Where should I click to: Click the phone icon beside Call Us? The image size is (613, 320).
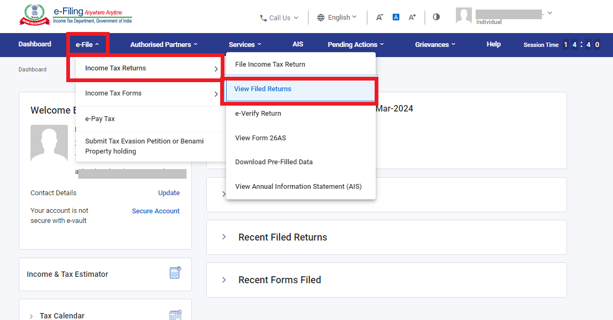[263, 18]
